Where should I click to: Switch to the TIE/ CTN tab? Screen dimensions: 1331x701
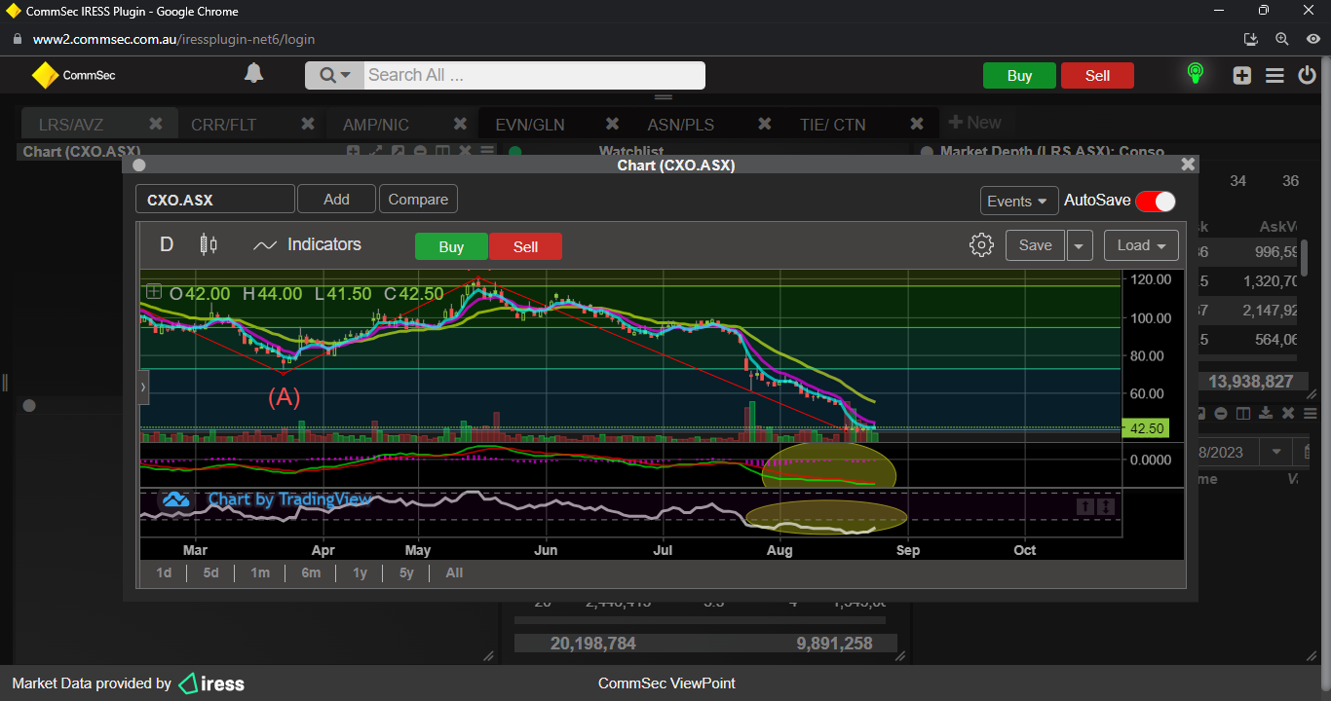[832, 125]
